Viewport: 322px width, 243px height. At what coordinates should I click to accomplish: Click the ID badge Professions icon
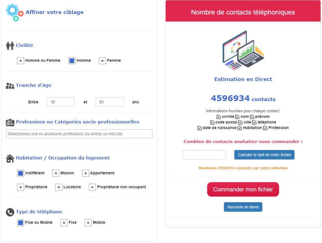[10, 122]
